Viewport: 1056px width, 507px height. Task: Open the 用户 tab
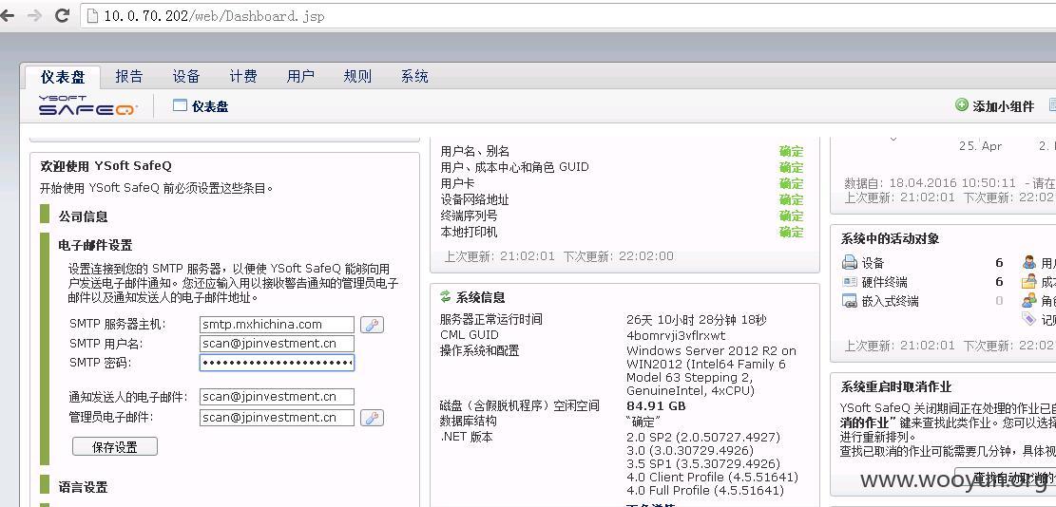[300, 76]
